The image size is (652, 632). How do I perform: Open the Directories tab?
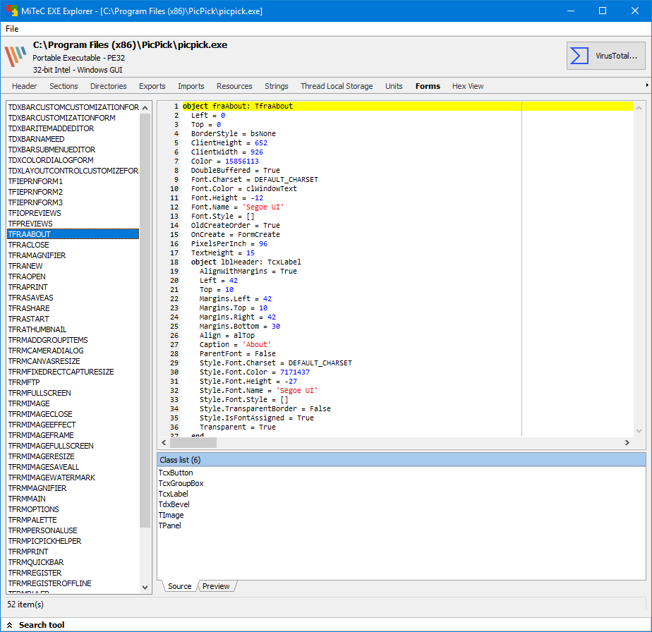(x=109, y=86)
